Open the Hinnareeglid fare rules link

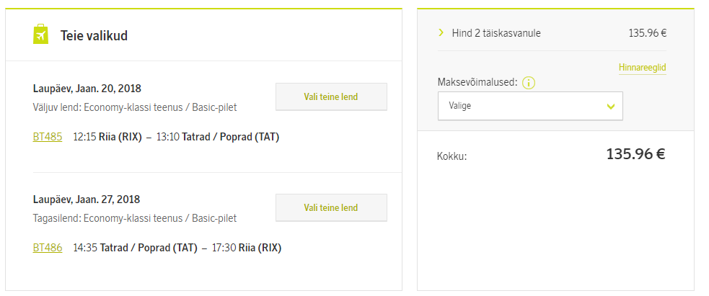pos(642,68)
